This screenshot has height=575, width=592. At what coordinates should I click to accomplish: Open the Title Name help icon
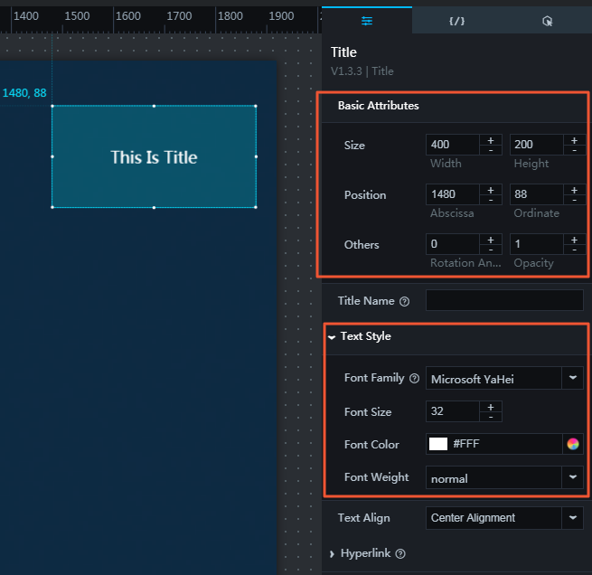pyautogui.click(x=404, y=301)
